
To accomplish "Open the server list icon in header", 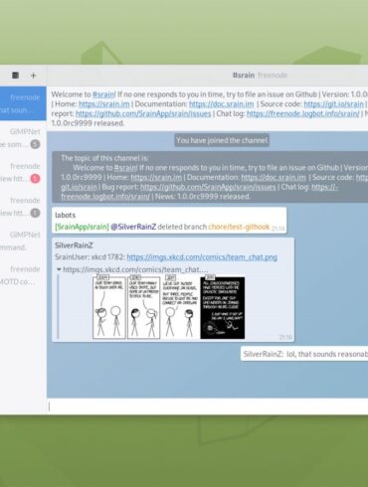I will point(15,76).
